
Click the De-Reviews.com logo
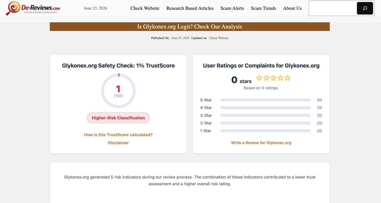click(33, 8)
